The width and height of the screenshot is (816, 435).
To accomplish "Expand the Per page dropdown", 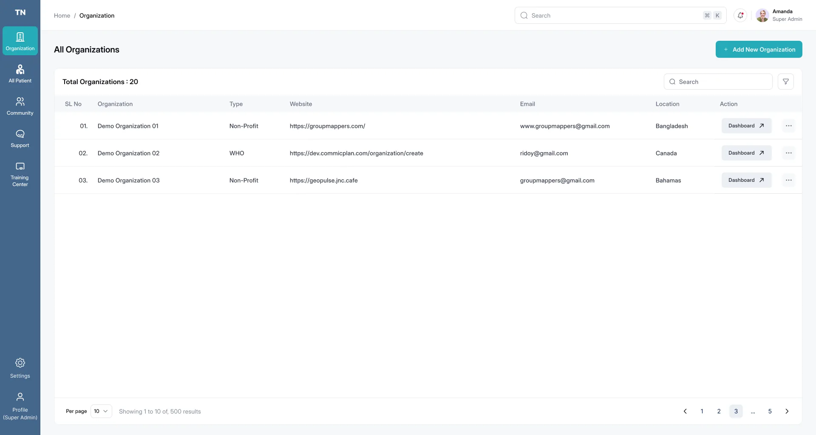I will [101, 411].
